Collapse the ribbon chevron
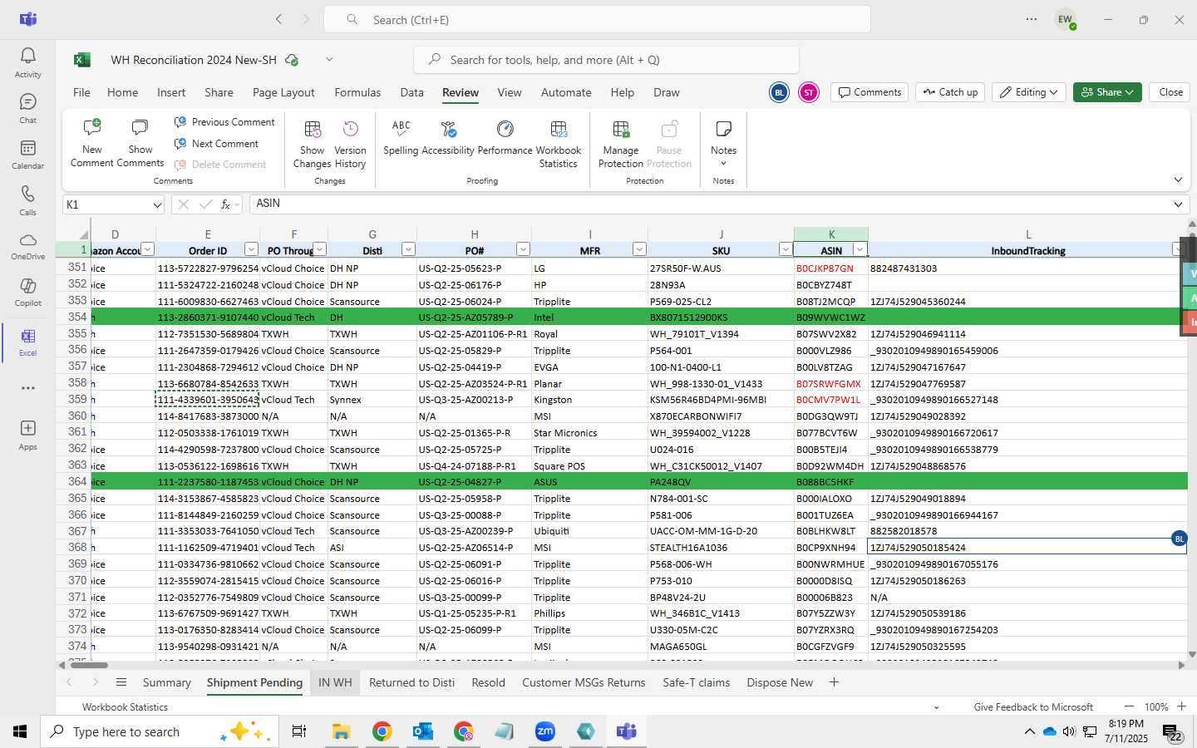This screenshot has width=1197, height=748. pos(1178,180)
